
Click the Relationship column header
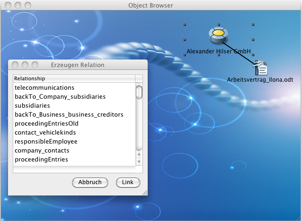(x=74, y=78)
